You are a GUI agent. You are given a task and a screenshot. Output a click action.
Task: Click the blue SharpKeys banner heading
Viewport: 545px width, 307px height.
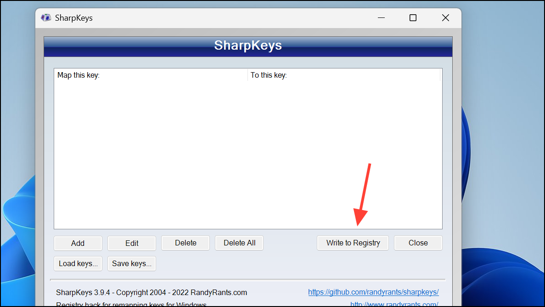point(248,45)
